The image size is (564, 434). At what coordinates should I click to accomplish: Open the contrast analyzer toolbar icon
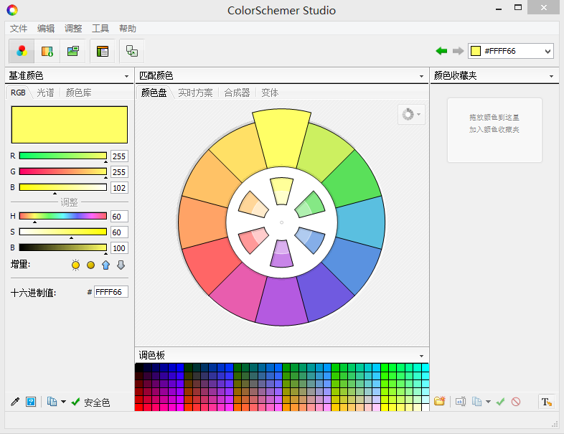coord(132,51)
